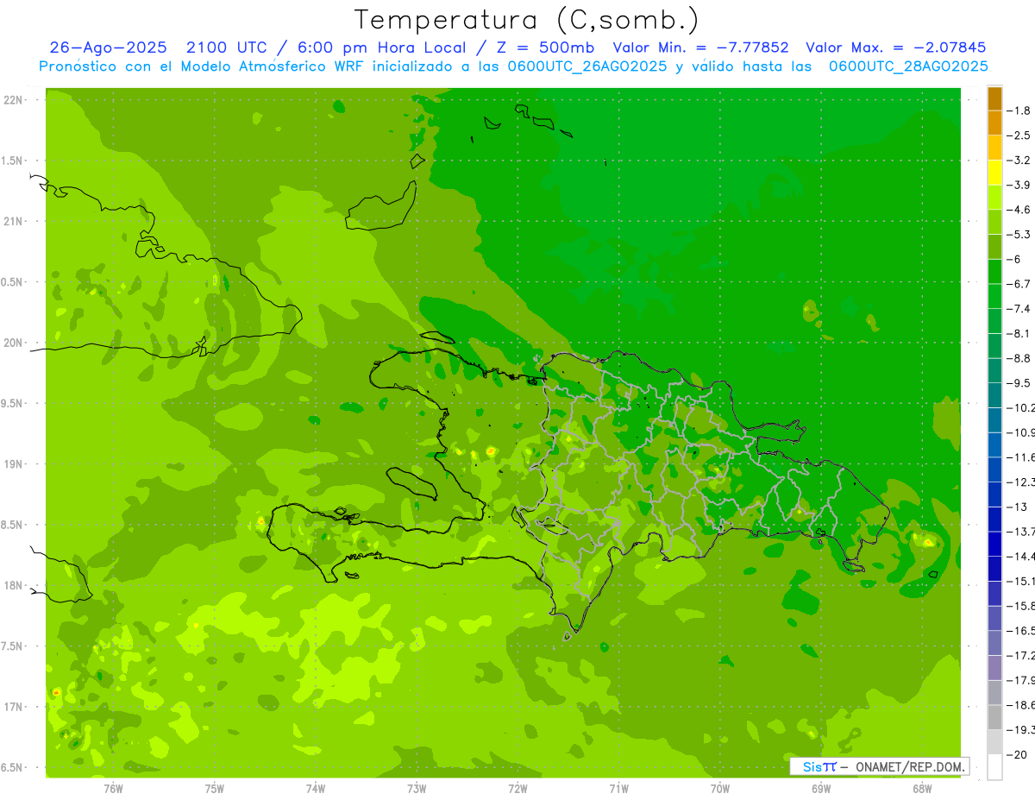Click the 19N latitude axis label
1035x800 pixels.
click(x=13, y=464)
